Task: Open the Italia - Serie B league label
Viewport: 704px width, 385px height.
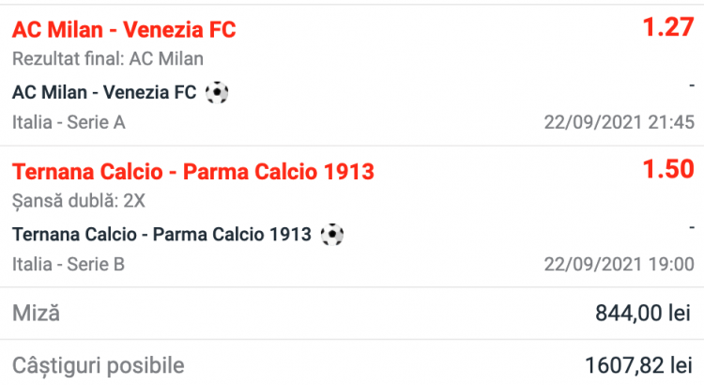Action: (x=69, y=264)
